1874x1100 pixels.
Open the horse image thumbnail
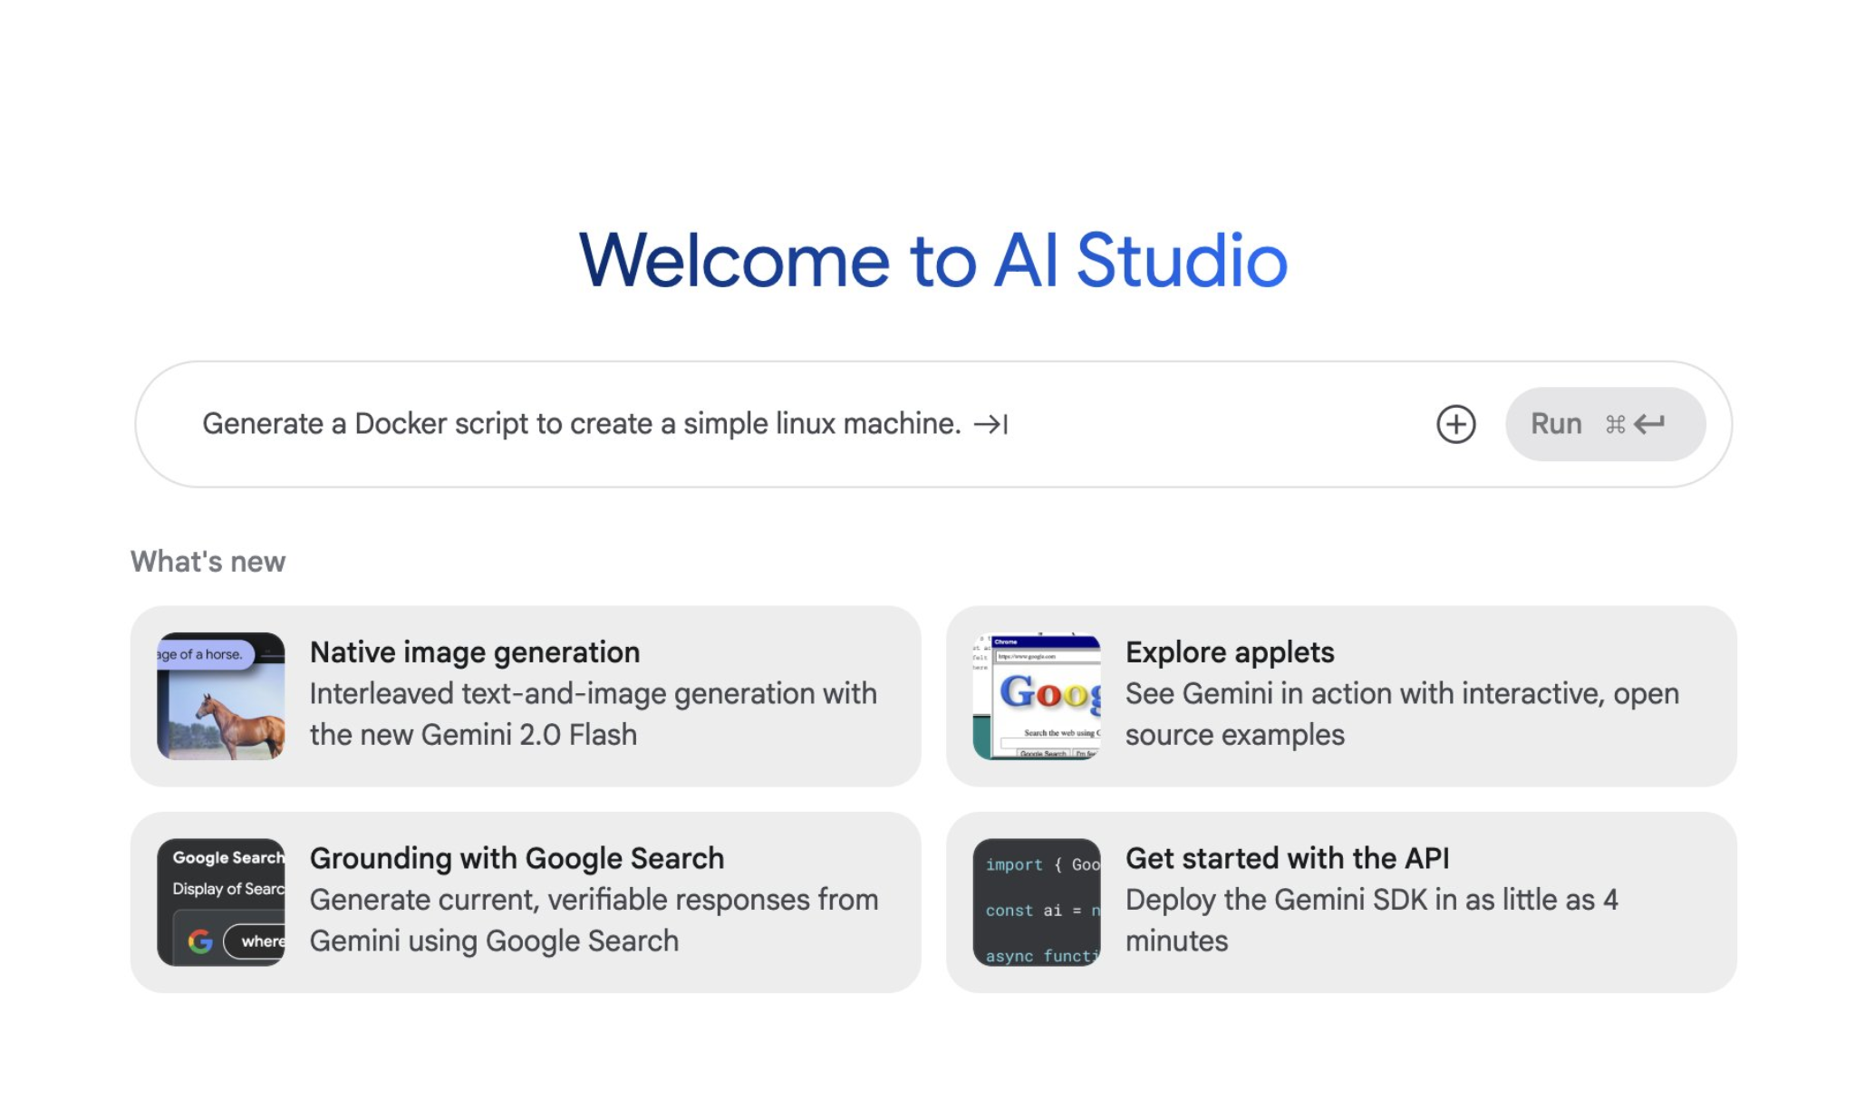[x=221, y=696]
